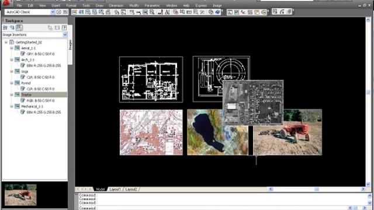The height and width of the screenshot is (210, 374).
Task: Click the first view icon in Toolspace
Action: click(x=5, y=28)
